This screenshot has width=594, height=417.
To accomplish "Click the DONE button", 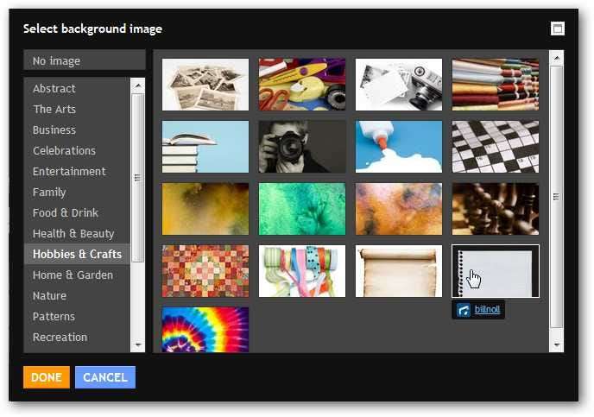I will tap(47, 377).
